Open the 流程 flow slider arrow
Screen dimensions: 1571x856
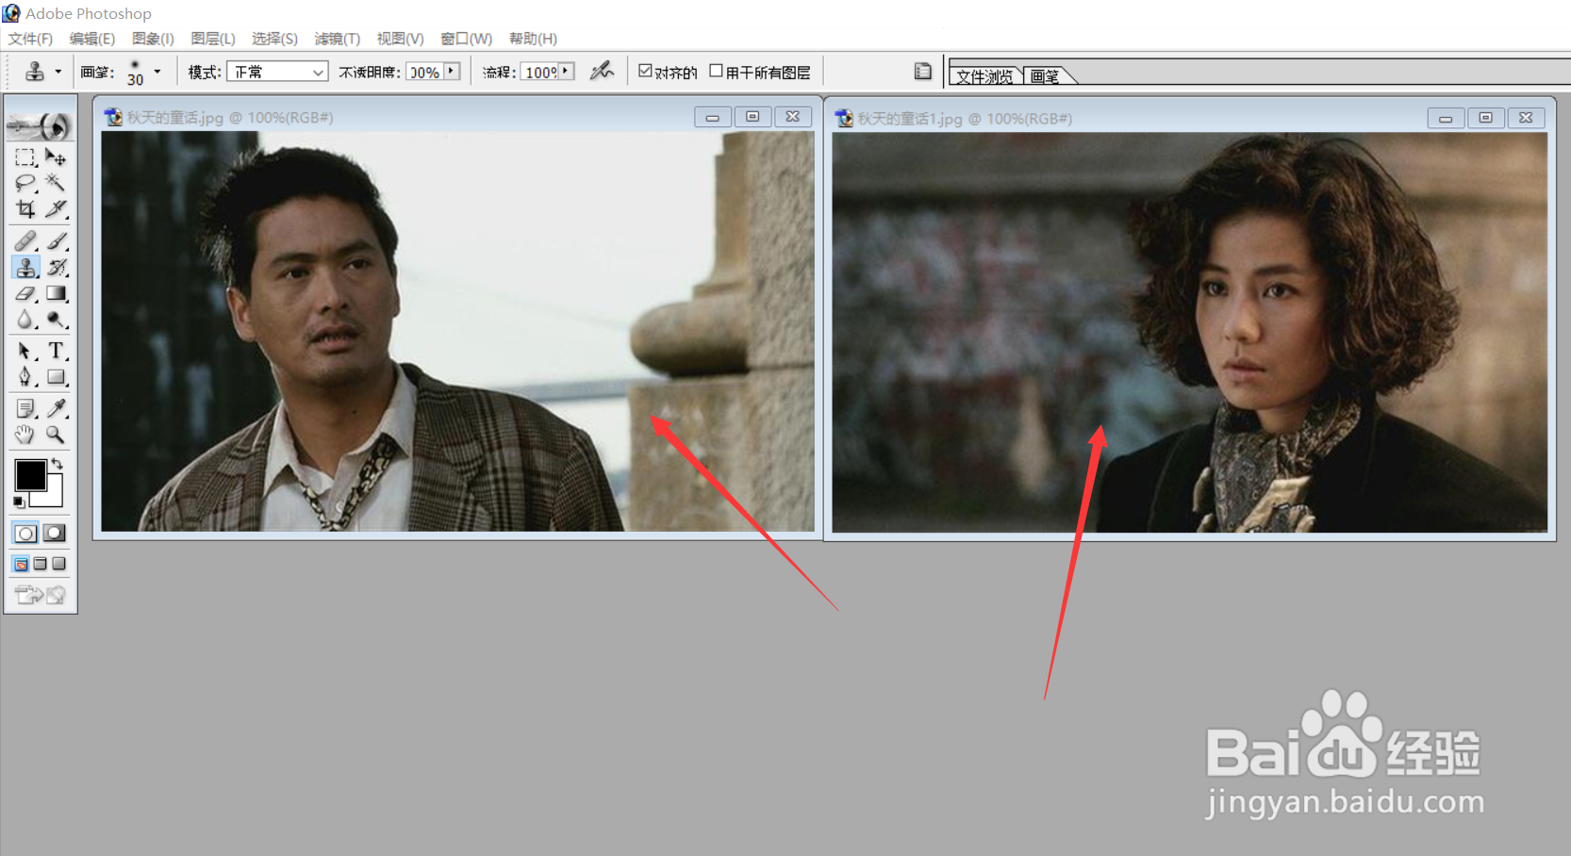click(567, 71)
